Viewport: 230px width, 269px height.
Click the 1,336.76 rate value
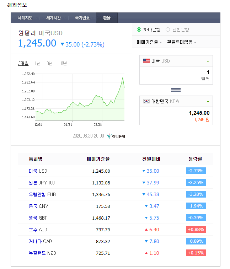[101, 194]
